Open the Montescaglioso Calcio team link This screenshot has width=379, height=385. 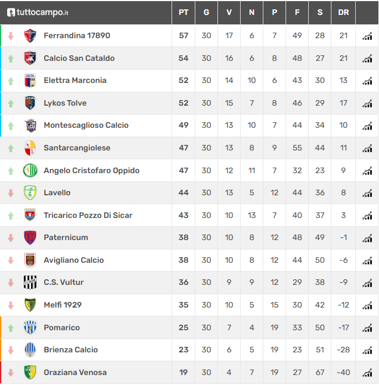point(86,125)
